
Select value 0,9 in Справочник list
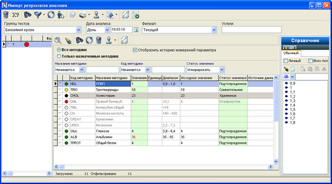click(x=292, y=84)
